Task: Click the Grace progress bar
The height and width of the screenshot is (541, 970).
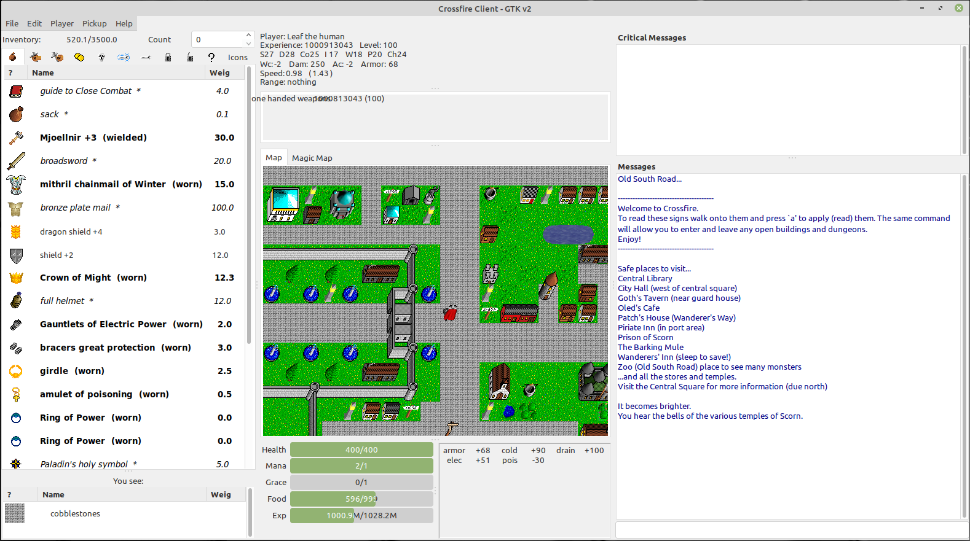Action: (x=361, y=482)
